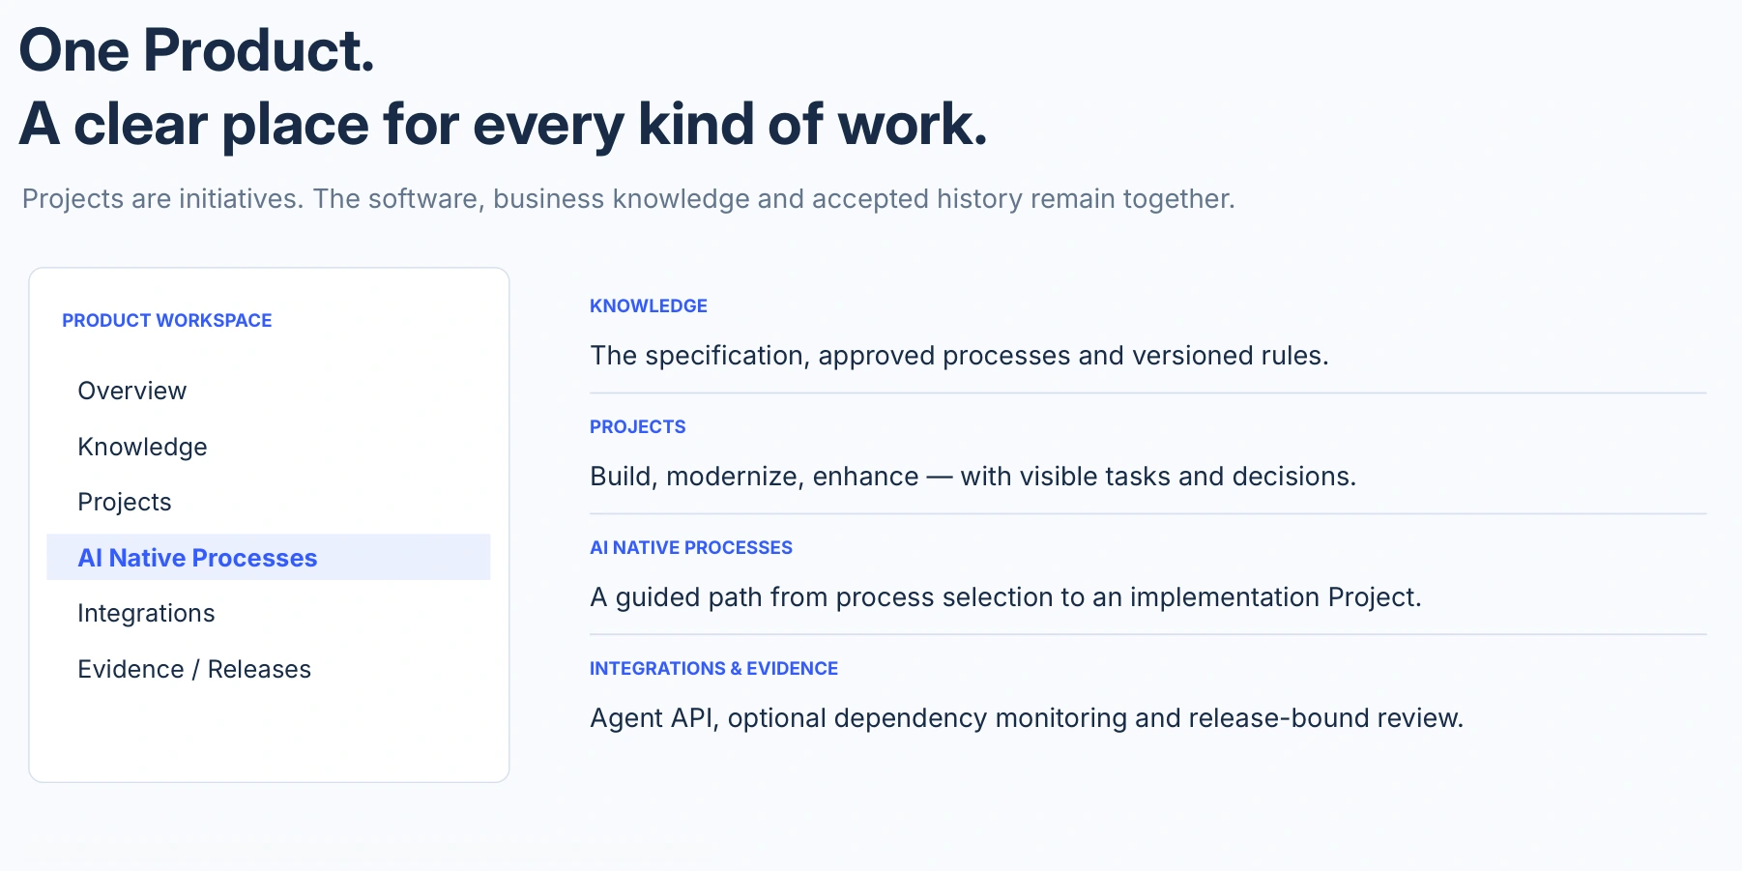Click the KNOWLEDGE section label
The height and width of the screenshot is (871, 1742).
click(649, 305)
